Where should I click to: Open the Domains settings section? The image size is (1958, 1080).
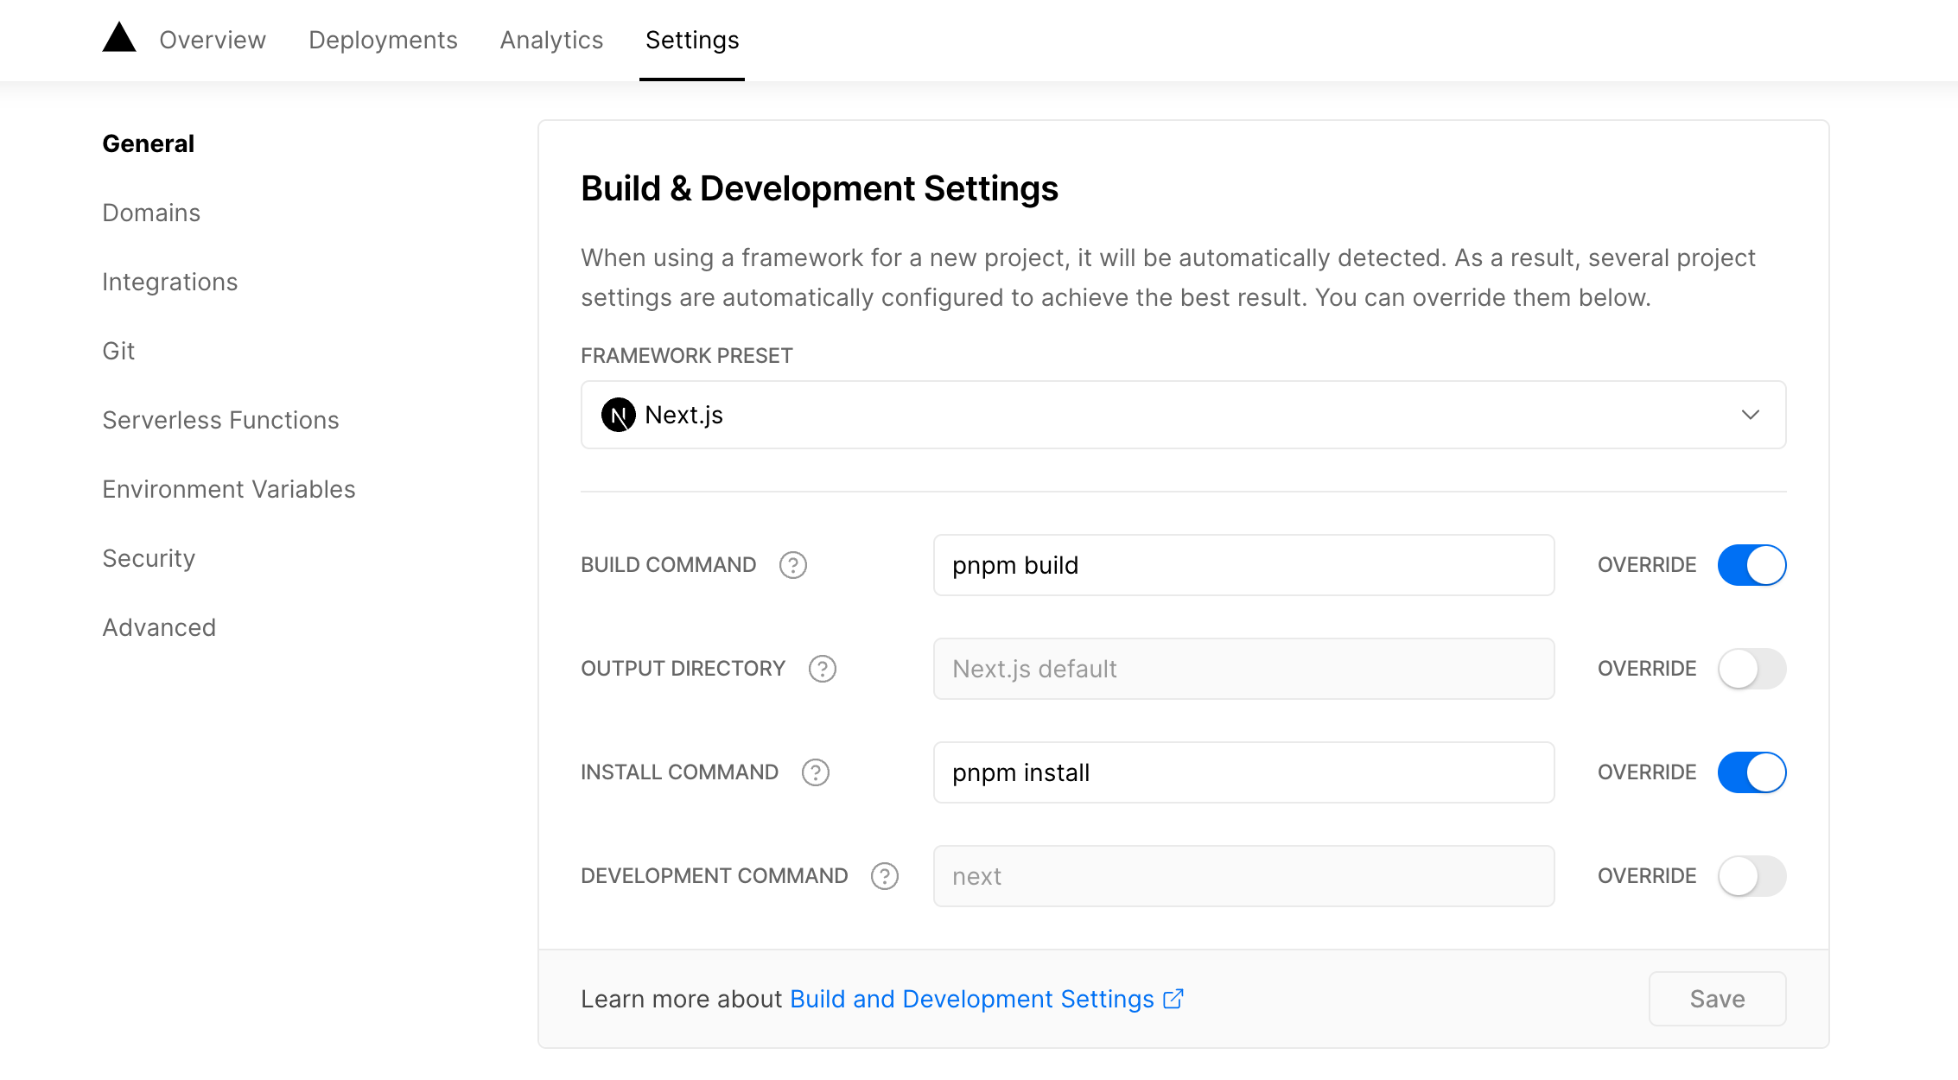coord(151,213)
